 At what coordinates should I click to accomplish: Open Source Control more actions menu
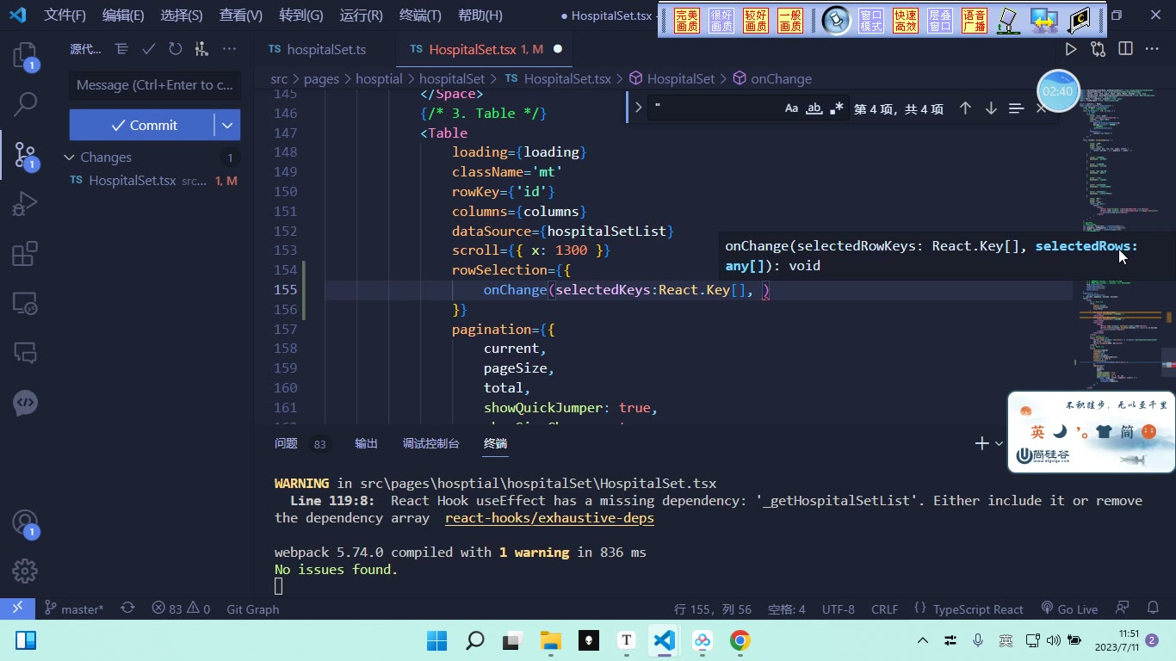(229, 49)
